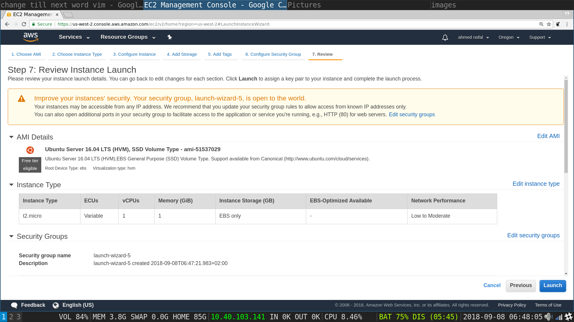Click the pushpin shortcut icon in navbar

(x=170, y=37)
